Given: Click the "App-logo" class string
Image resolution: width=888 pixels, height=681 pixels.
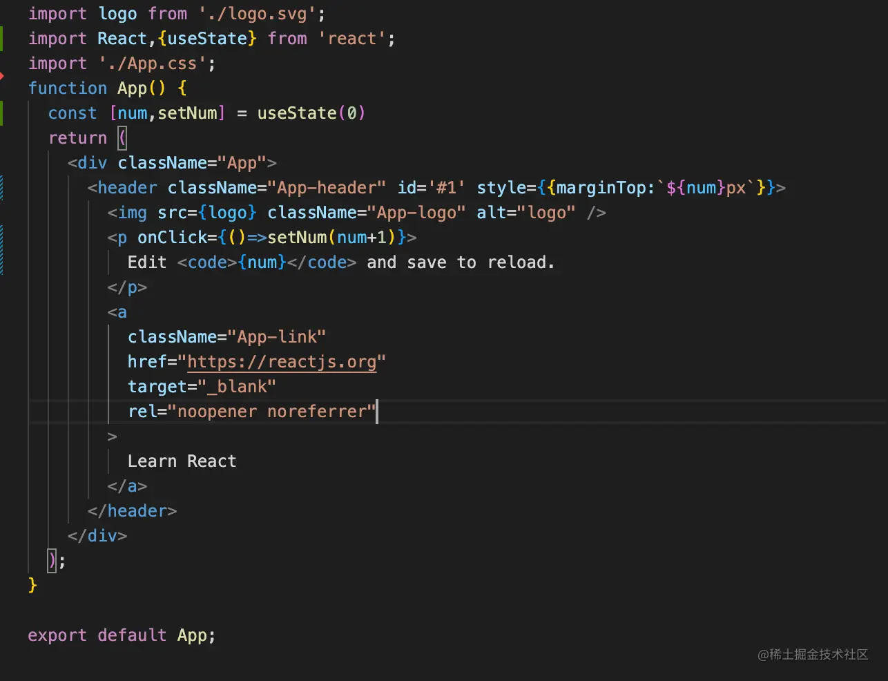Looking at the screenshot, I should point(416,213).
